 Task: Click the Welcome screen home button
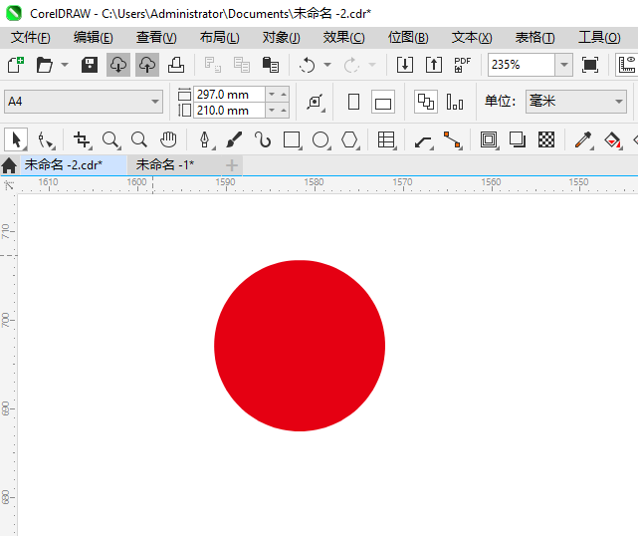(x=10, y=165)
